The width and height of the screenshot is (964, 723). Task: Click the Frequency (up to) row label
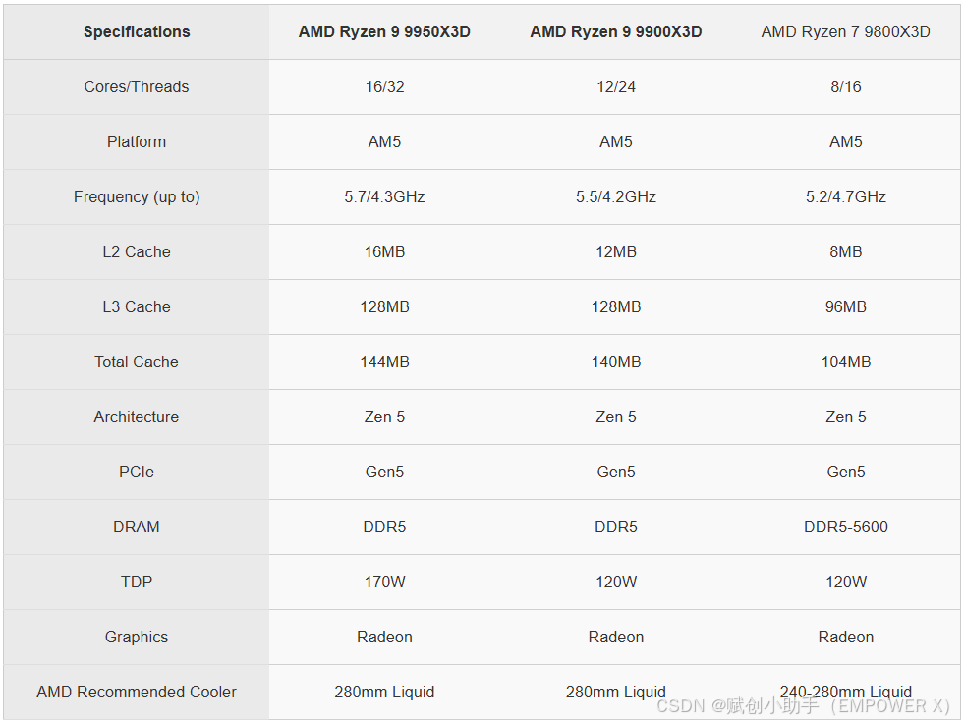pos(137,196)
